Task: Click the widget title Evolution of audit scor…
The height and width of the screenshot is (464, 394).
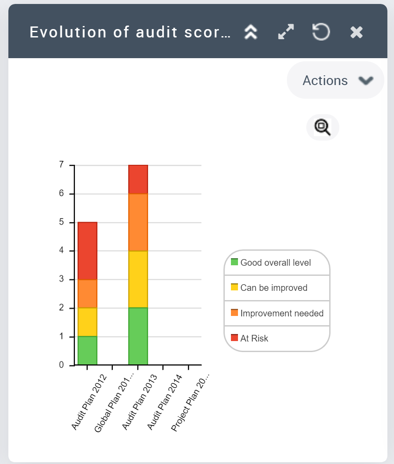Action: click(x=130, y=32)
